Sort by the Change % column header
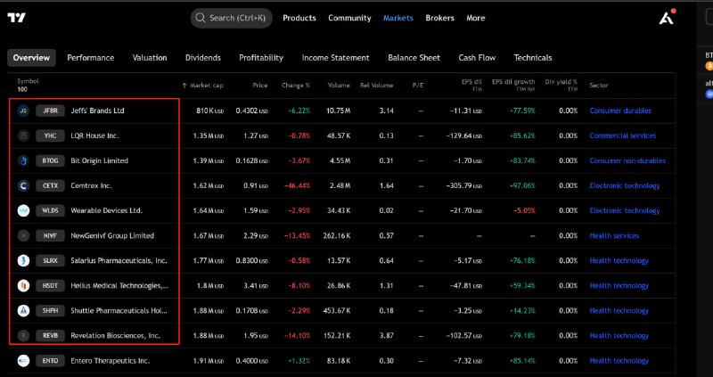Screen dimensions: 713x377 click(x=295, y=85)
